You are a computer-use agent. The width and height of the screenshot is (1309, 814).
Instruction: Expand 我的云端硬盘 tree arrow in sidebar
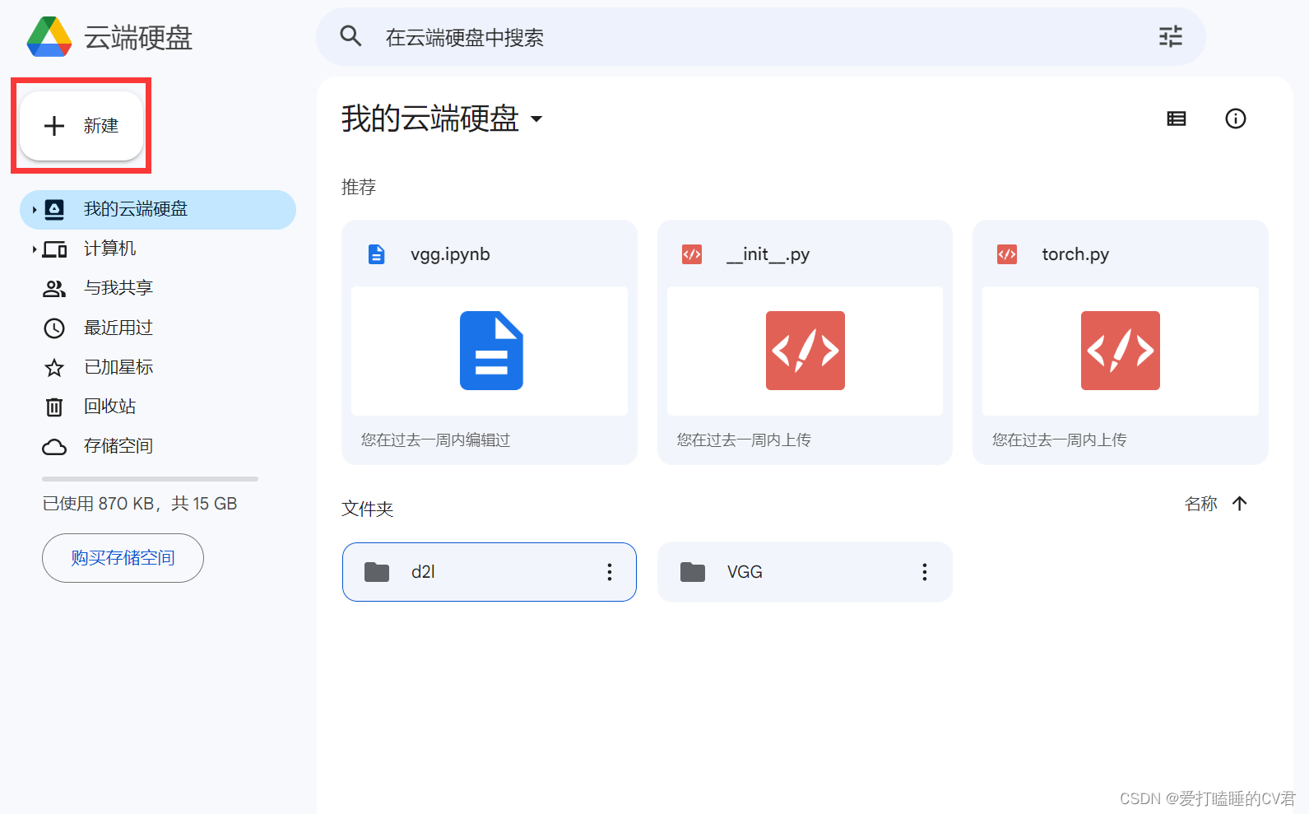point(34,210)
